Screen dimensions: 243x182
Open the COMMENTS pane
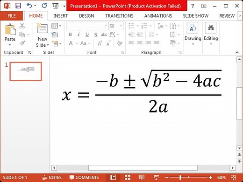pos(84,177)
